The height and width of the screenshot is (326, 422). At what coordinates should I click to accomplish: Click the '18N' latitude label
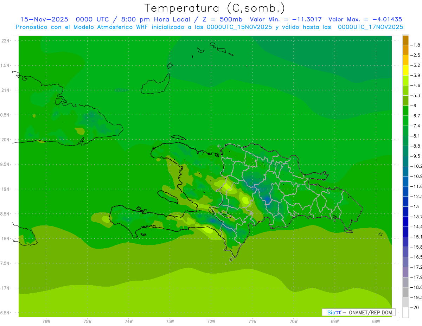5,238
